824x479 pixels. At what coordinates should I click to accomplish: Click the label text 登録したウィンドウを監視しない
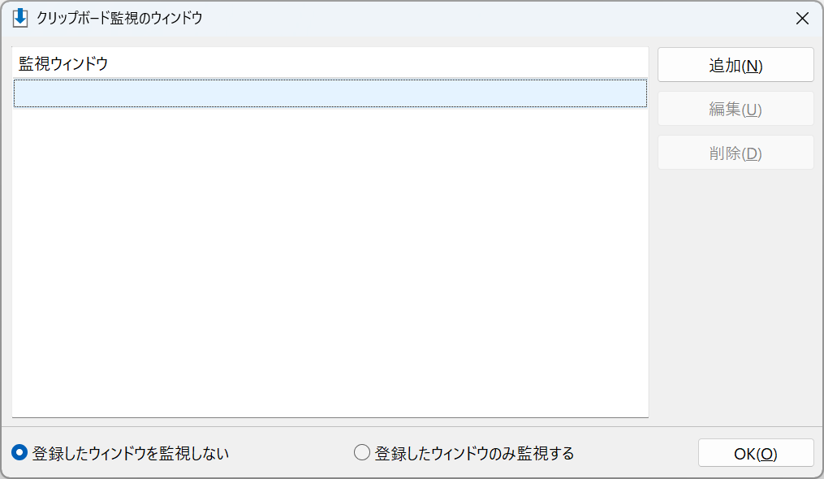pyautogui.click(x=131, y=453)
